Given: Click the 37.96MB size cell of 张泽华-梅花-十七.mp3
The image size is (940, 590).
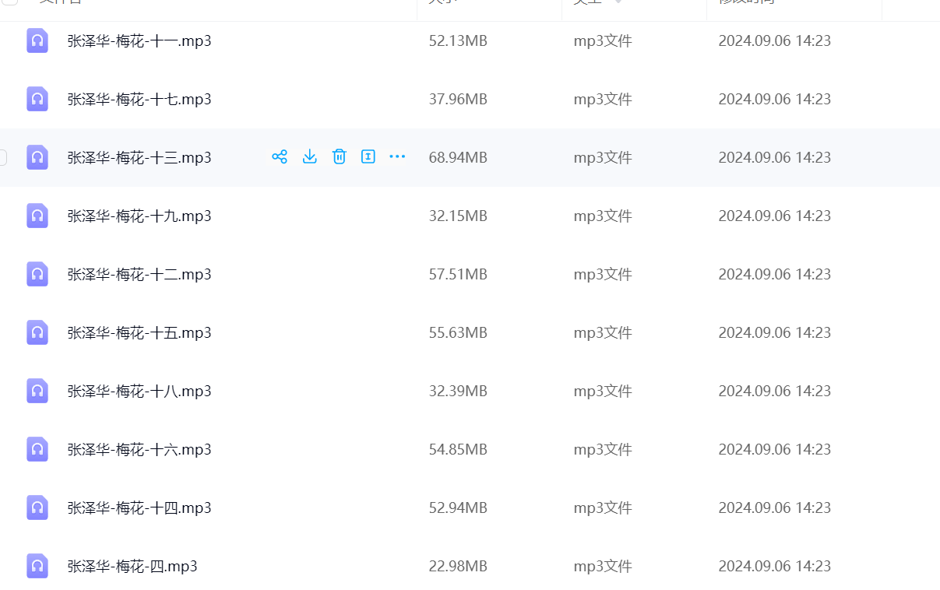Looking at the screenshot, I should [x=458, y=99].
